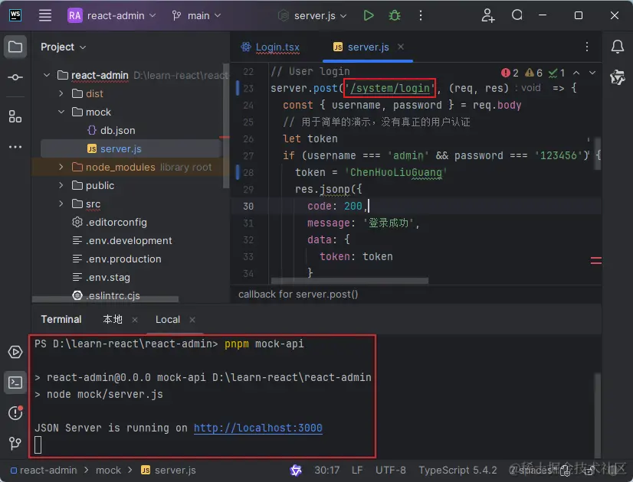Click react-admin breadcrumb in status bar

pyautogui.click(x=44, y=471)
